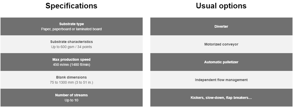This screenshot has height=107, width=293.
Task: Click the 'Up to 10' streams value
Action: pos(71,100)
